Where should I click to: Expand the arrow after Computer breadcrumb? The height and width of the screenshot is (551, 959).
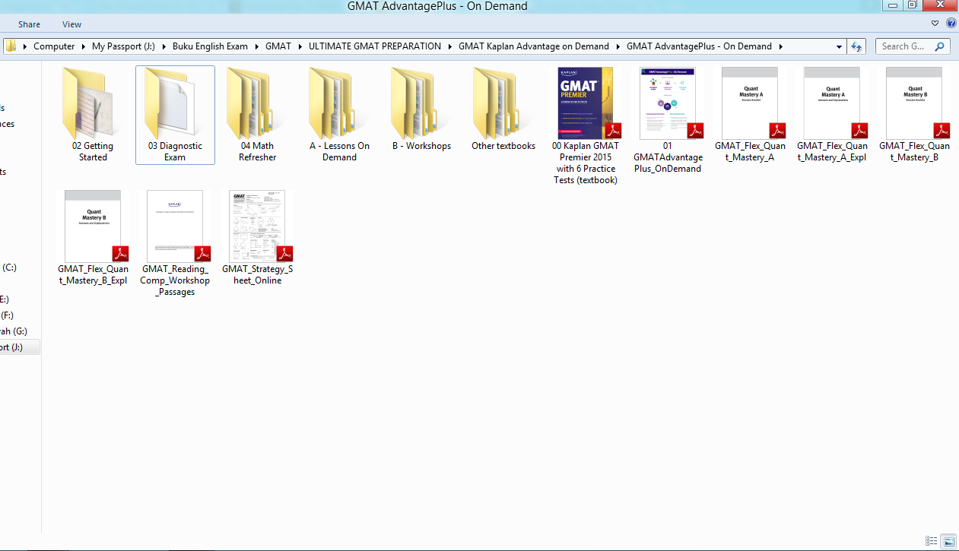[84, 46]
